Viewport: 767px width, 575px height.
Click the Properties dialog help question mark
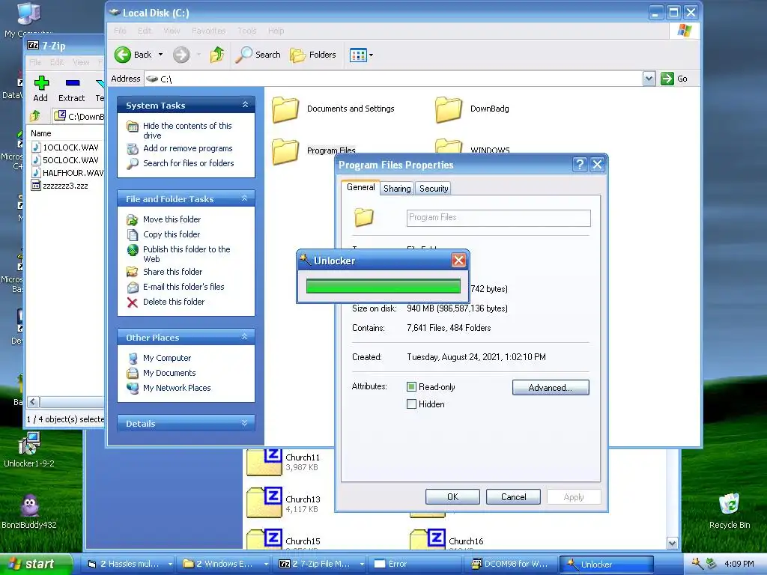[x=580, y=164]
